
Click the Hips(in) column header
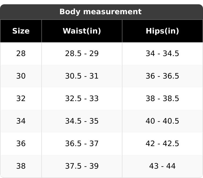tap(162, 31)
